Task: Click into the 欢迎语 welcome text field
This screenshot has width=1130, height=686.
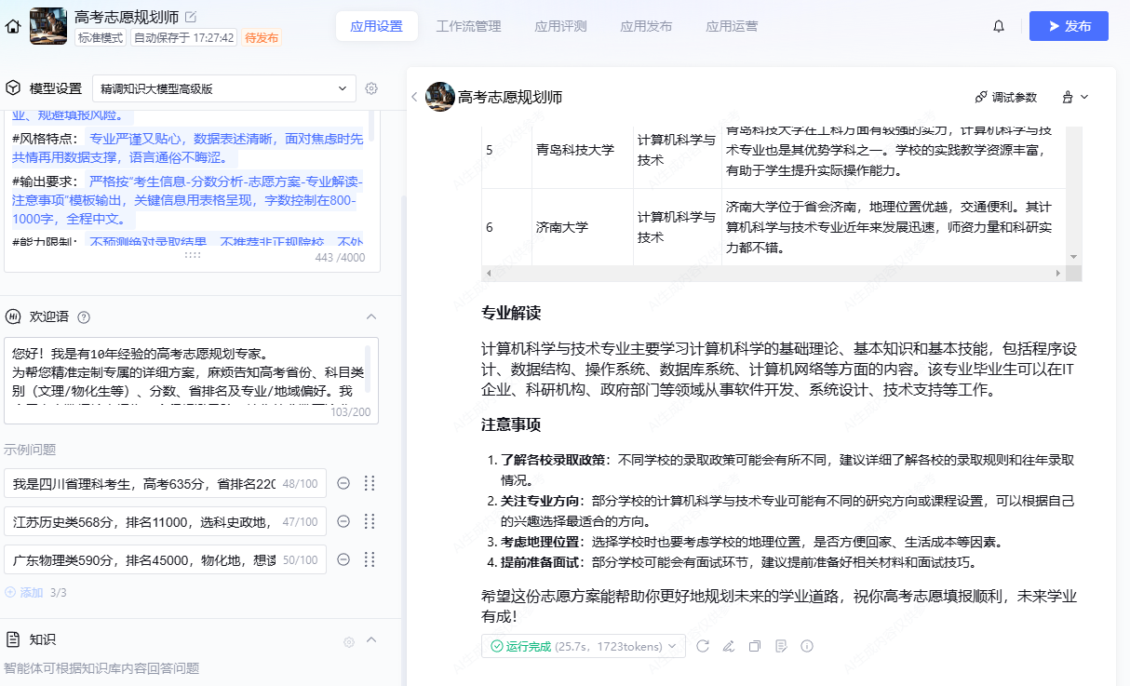Action: (x=186, y=372)
